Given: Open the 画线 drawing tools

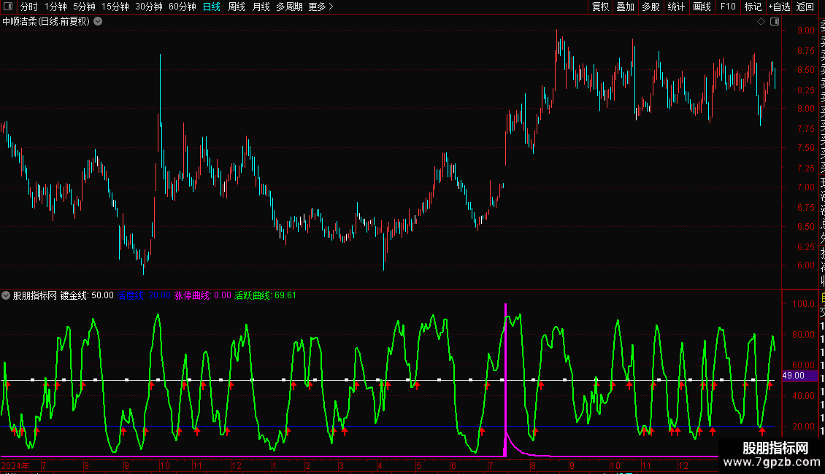Looking at the screenshot, I should (702, 7).
